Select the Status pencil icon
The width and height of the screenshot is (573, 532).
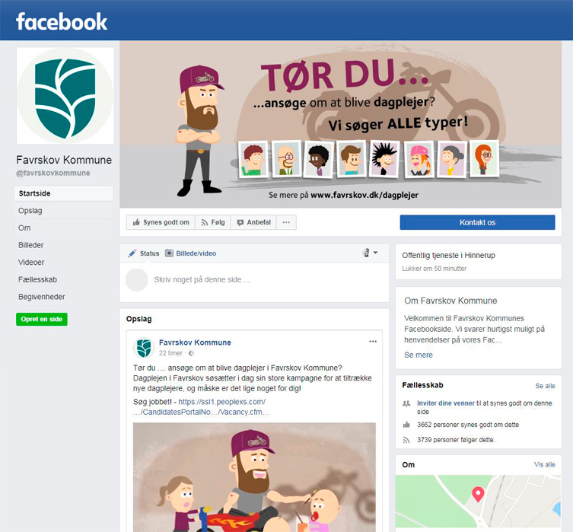[x=132, y=253]
